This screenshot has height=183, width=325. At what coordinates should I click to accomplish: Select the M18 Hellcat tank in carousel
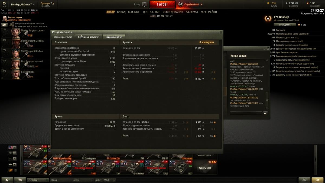click(x=132, y=167)
